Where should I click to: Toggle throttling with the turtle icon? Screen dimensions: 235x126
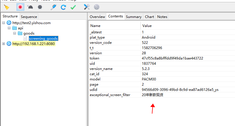pos(30,7)
